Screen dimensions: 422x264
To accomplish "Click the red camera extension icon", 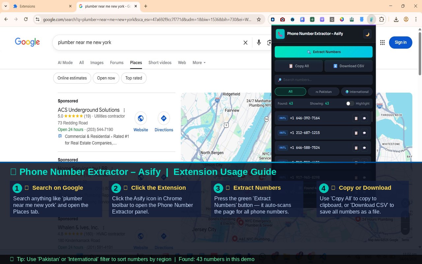I will point(283,19).
